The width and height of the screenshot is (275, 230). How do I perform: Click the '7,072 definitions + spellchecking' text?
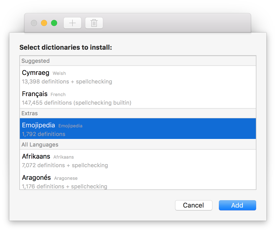(x=65, y=165)
